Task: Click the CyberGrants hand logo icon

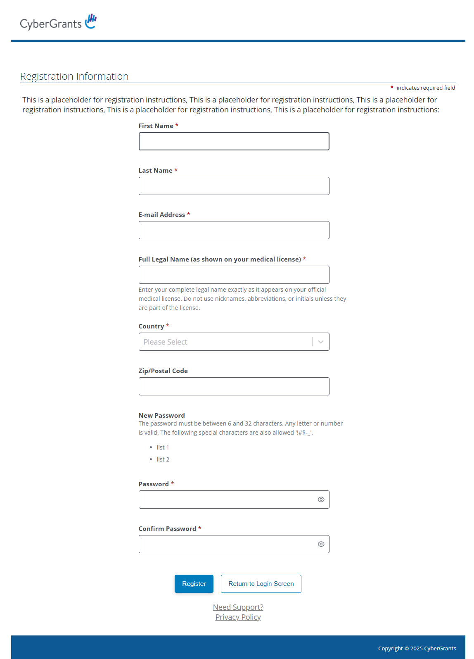Action: [x=91, y=21]
